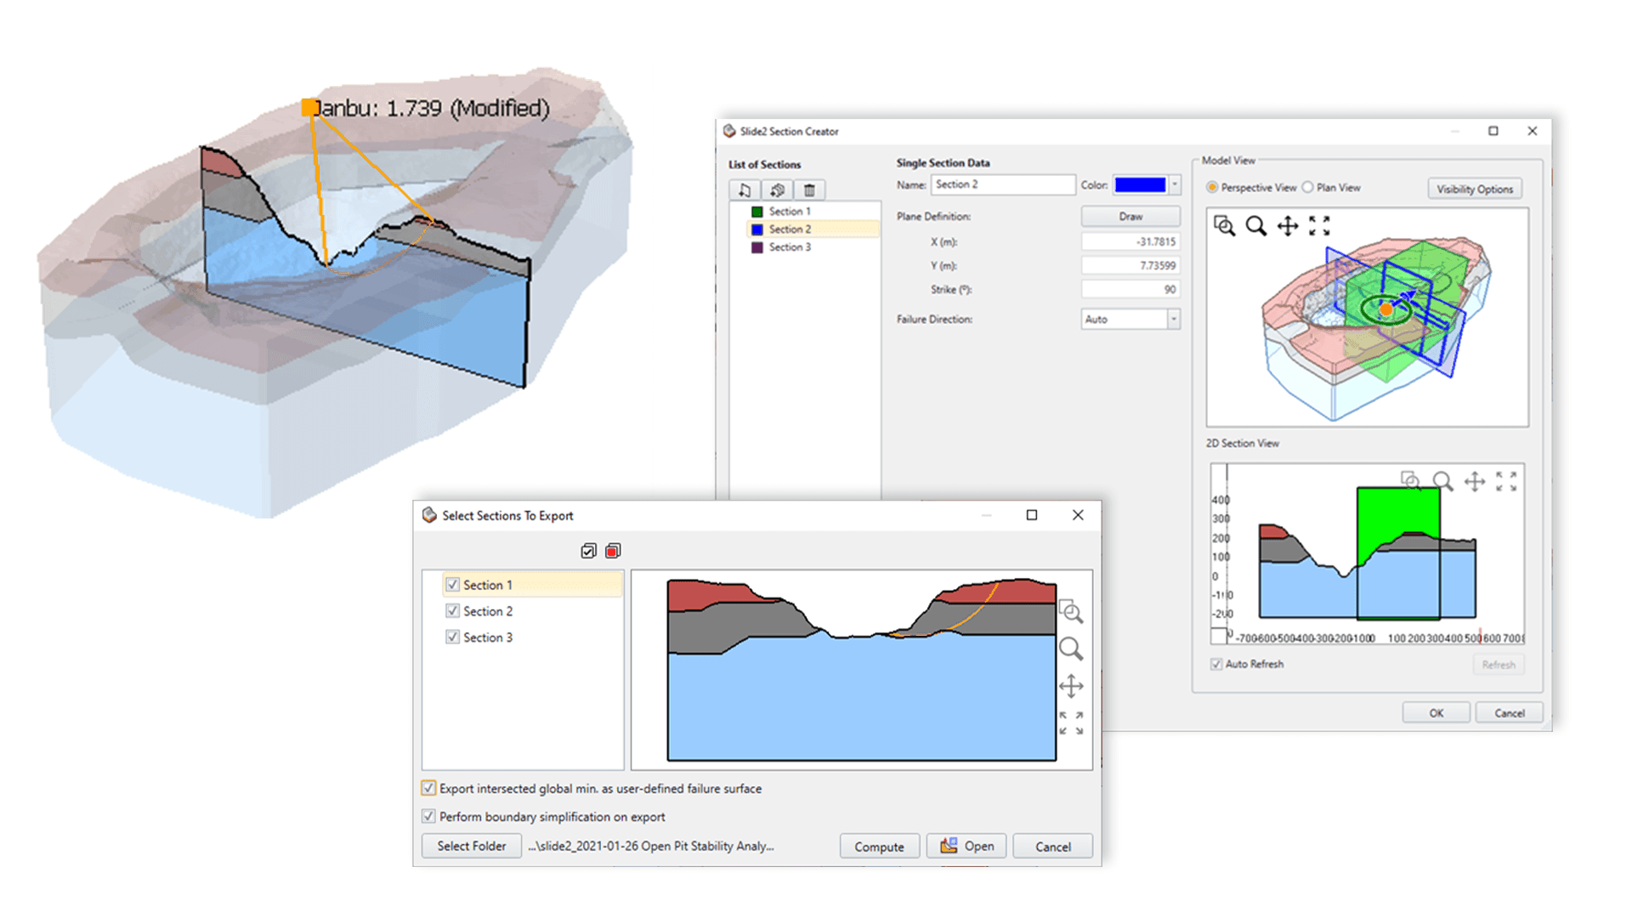This screenshot has height=918, width=1632.
Task: Click the export folder path text
Action: 650,847
